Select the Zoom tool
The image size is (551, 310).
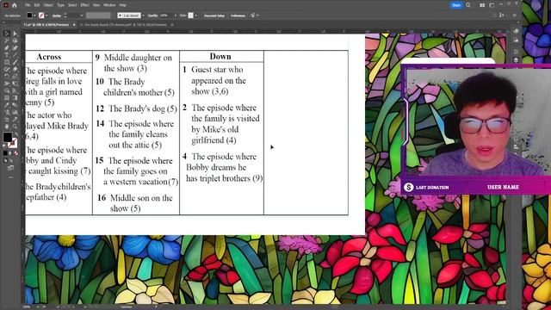click(x=15, y=127)
